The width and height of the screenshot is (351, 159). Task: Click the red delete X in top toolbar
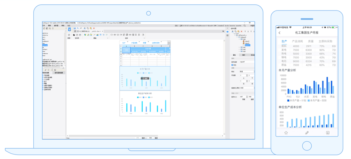point(94,28)
